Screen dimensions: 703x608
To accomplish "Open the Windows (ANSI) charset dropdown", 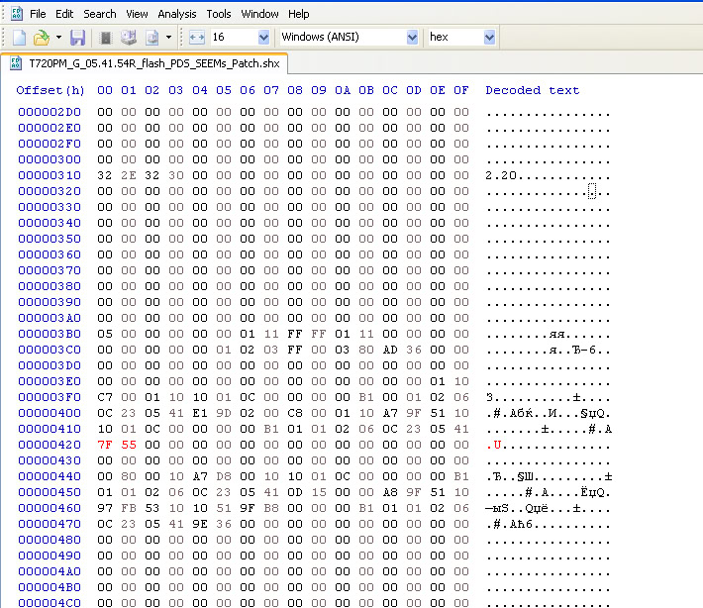I will tap(412, 38).
